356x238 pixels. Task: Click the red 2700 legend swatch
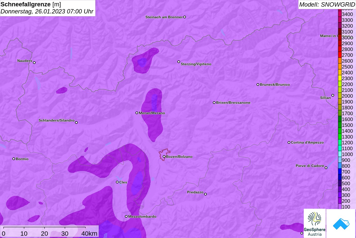340,55
